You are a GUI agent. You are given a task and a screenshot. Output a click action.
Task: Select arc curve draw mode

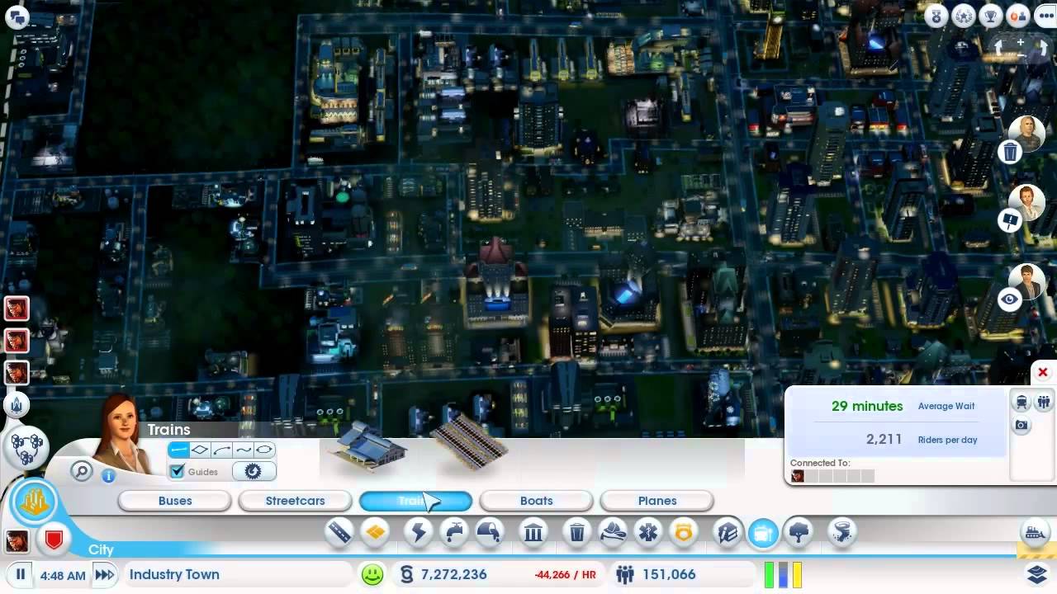(221, 450)
